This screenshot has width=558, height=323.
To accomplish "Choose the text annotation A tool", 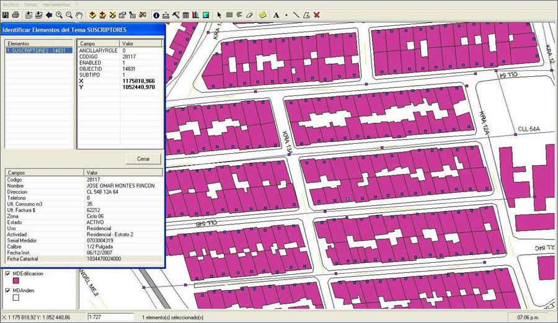I will [x=276, y=14].
